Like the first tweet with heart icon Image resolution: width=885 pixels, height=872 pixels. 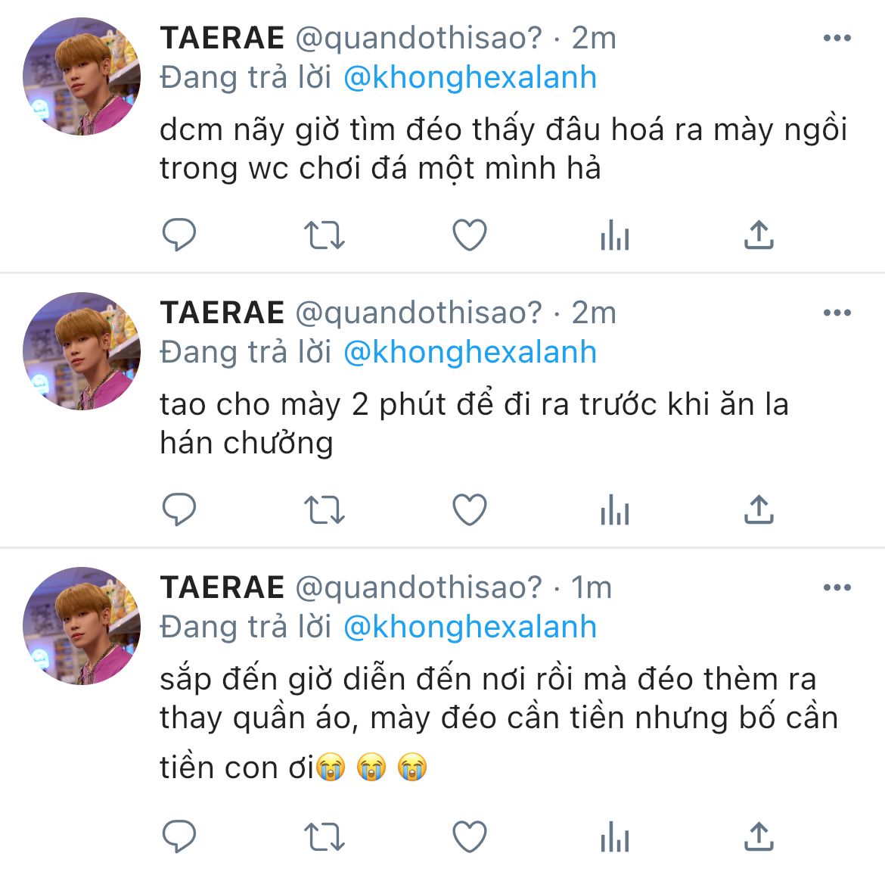pos(470,235)
